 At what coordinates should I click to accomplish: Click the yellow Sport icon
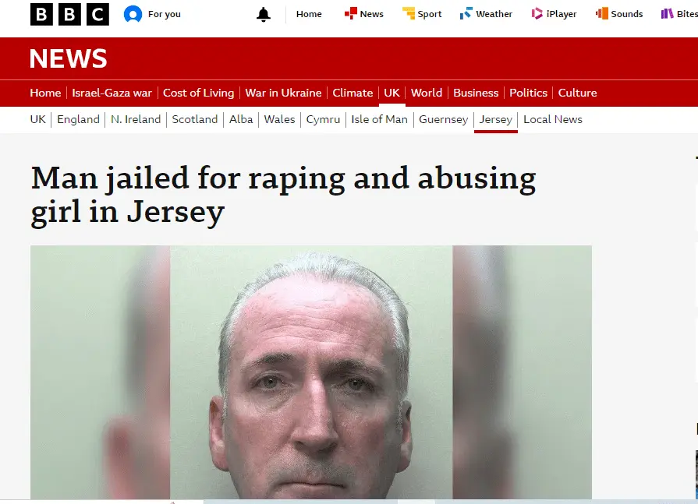(408, 13)
